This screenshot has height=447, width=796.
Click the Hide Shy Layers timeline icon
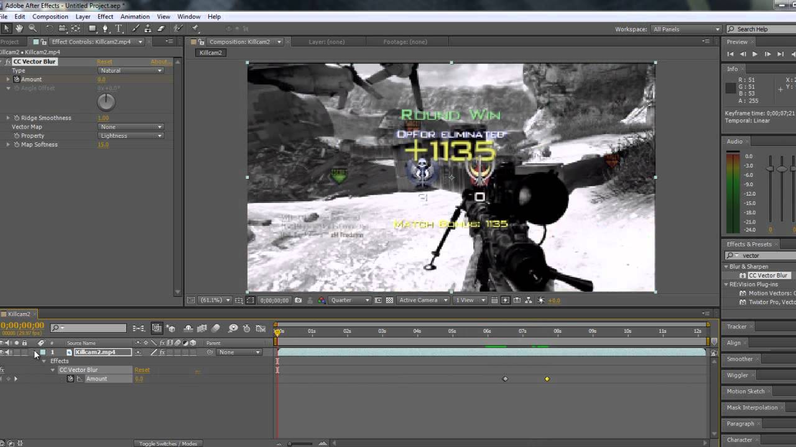(x=188, y=328)
